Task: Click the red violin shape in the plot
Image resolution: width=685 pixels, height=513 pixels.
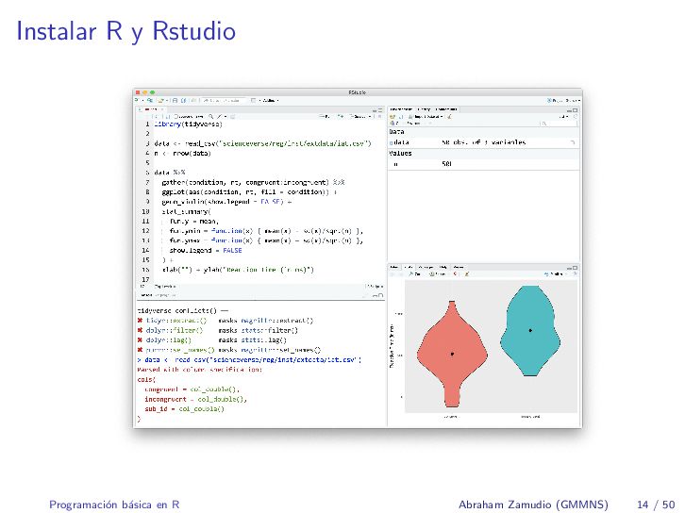Action: pyautogui.click(x=452, y=354)
